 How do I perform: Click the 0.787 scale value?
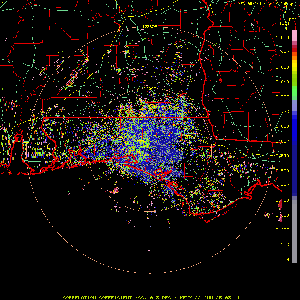click(282, 97)
